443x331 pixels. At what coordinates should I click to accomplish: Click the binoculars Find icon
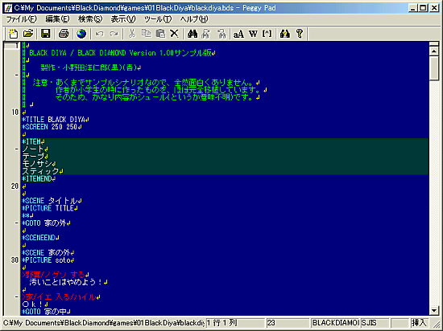coord(193,34)
